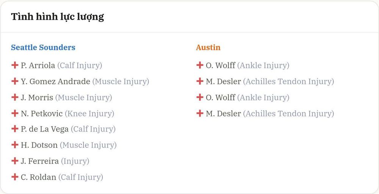The height and width of the screenshot is (194, 379).
Task: Click the injury icon beside J. Morris
Action: point(15,97)
